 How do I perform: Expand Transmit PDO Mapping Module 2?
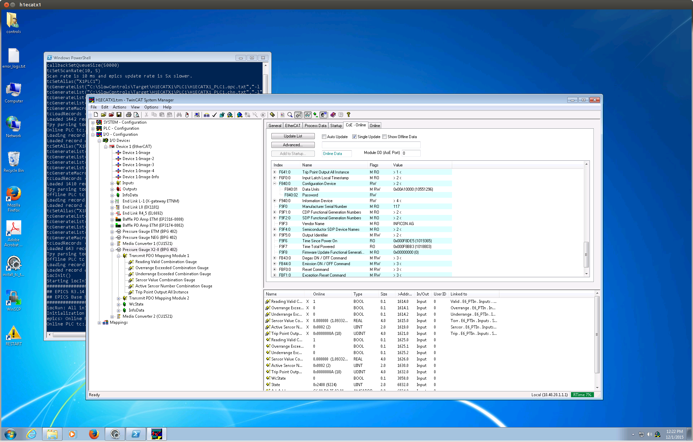pos(119,298)
